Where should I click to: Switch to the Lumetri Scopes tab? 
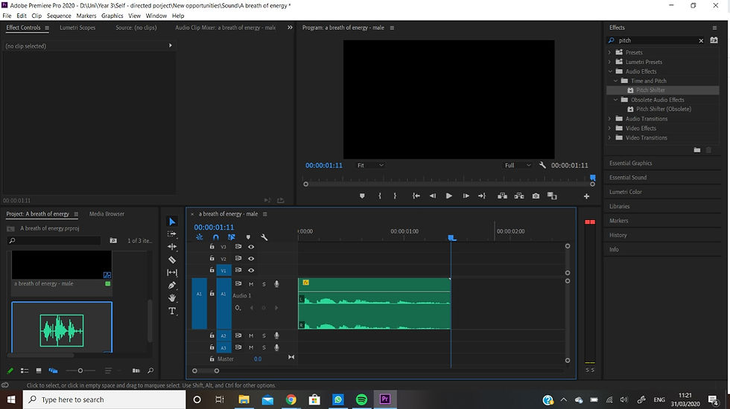pyautogui.click(x=77, y=28)
